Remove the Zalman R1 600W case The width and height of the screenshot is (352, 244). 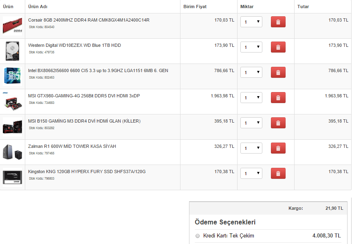click(278, 148)
